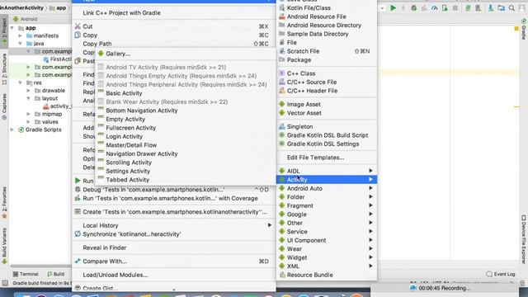Viewport: 528px width, 297px height.
Task: Click Gradle Kotlin DSL Settings icon
Action: click(282, 144)
